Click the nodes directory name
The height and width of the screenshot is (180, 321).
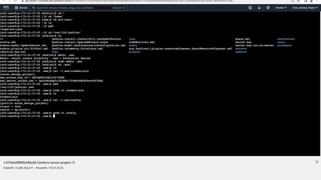133,45
